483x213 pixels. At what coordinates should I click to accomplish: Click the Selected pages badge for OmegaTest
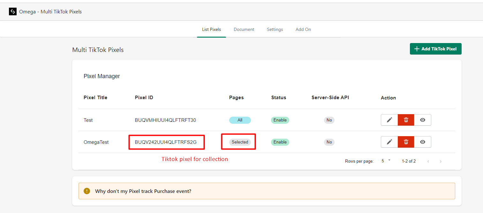point(240,142)
